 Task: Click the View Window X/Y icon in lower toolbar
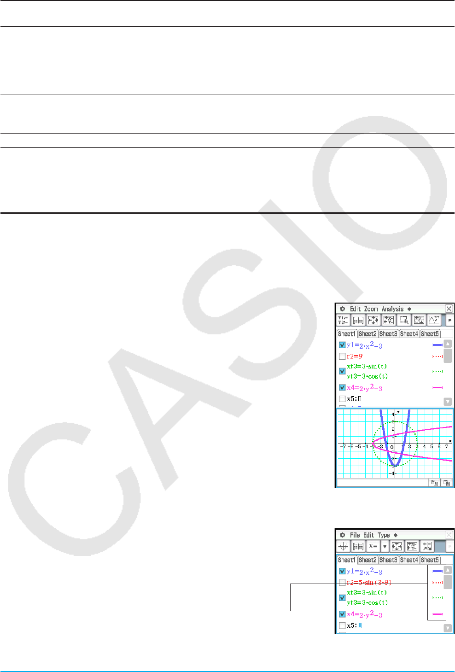[412, 546]
